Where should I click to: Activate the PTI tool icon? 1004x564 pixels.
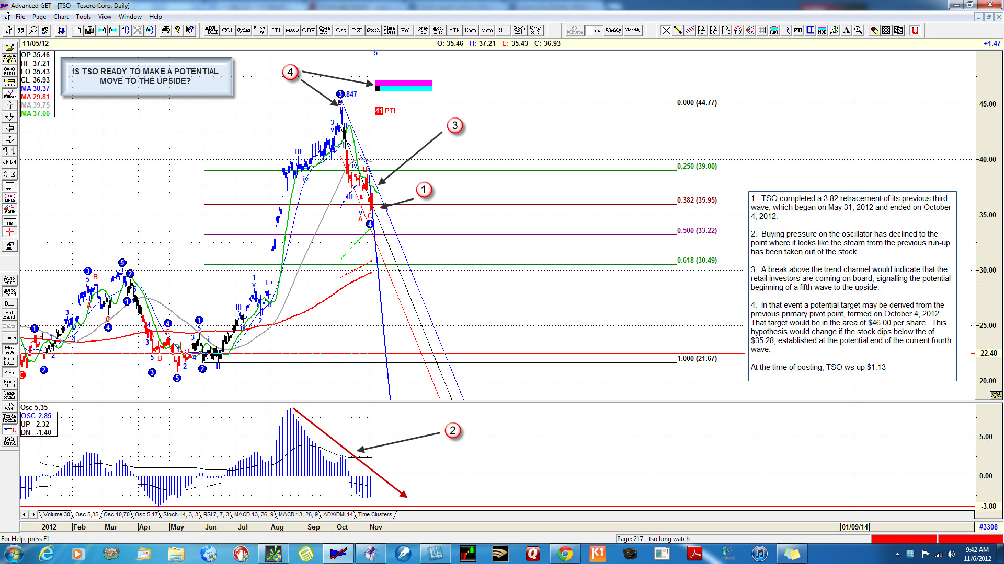[x=797, y=30]
